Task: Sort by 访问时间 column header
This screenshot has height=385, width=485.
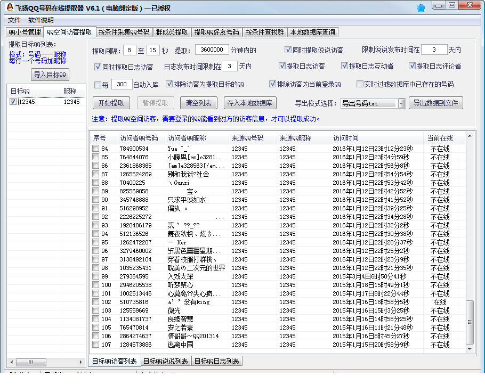Action: click(x=376, y=138)
